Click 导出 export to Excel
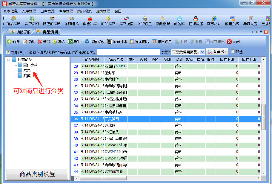 point(74,42)
